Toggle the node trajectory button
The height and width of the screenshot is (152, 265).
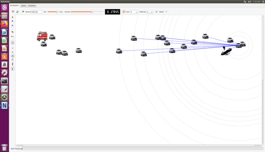[13, 68]
